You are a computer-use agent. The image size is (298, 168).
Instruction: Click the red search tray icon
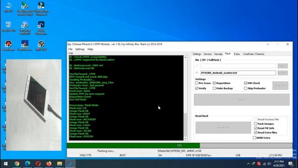(x=259, y=164)
